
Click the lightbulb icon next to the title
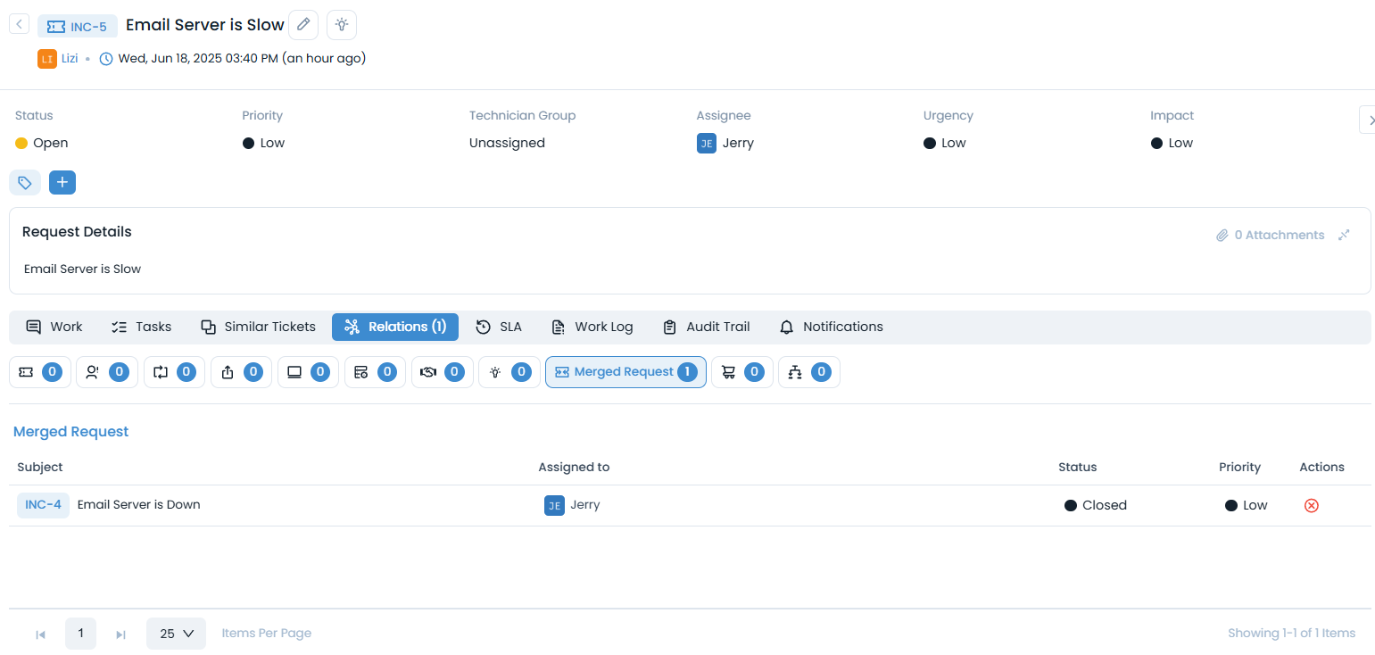click(x=342, y=25)
